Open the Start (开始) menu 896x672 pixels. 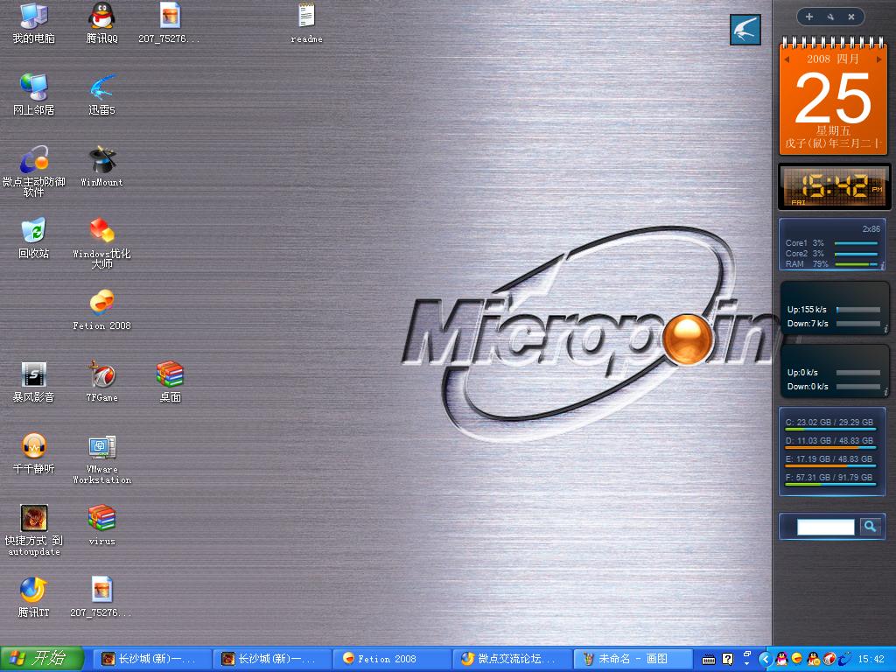click(41, 659)
